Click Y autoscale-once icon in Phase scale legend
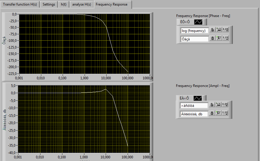This screenshot has height=161, width=260. click(x=219, y=38)
